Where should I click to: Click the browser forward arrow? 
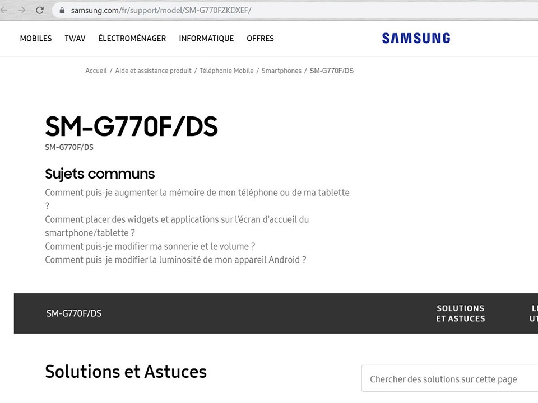click(22, 10)
